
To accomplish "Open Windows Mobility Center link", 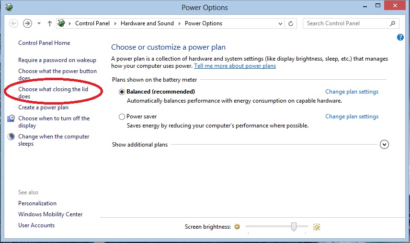I will [50, 214].
